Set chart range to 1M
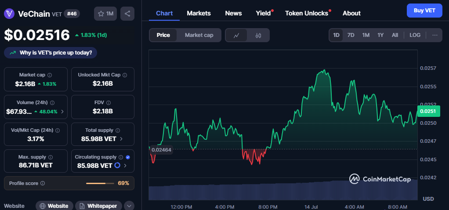Viewport: 449px width, 210px height. 366,35
